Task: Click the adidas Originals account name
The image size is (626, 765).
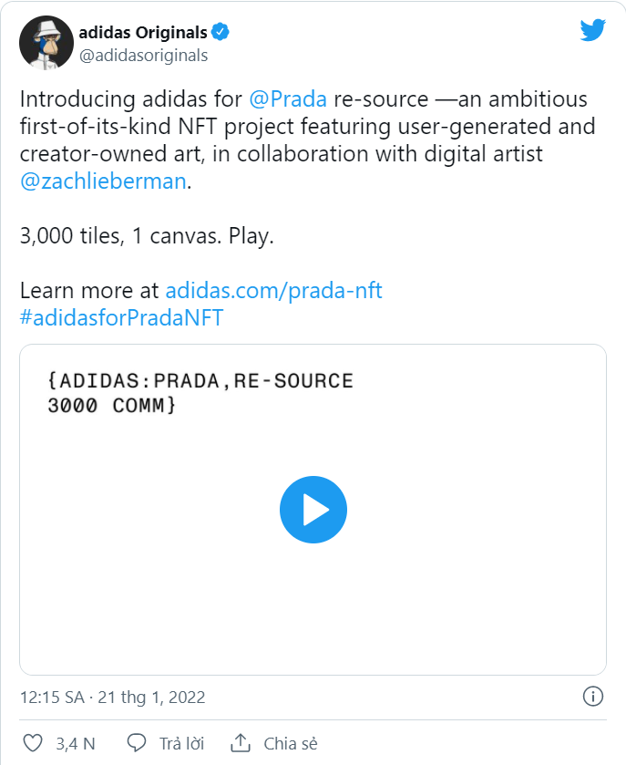Action: coord(143,33)
